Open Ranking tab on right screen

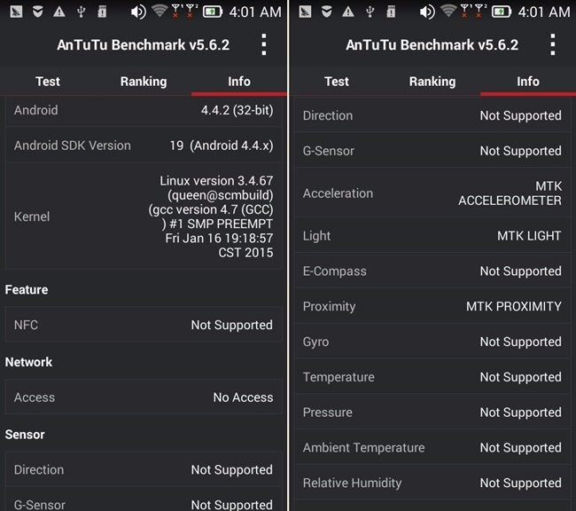pyautogui.click(x=432, y=81)
